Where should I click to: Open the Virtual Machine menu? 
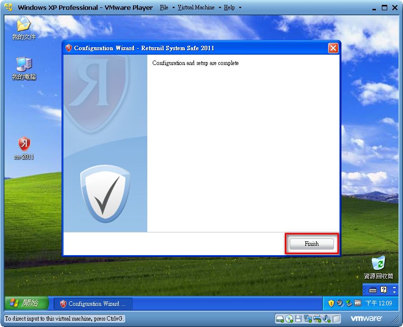pos(196,7)
